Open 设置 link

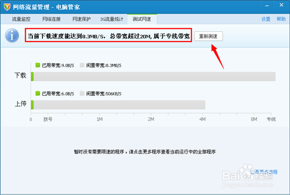click(x=266, y=19)
